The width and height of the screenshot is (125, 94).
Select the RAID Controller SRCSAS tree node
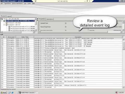tap(20, 21)
